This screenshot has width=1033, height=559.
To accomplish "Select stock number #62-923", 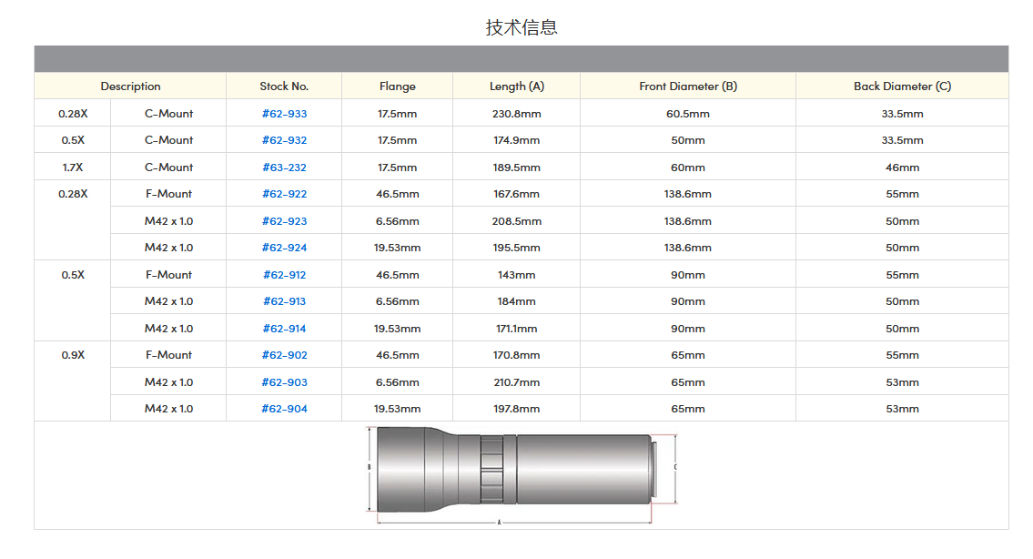I will [x=284, y=221].
